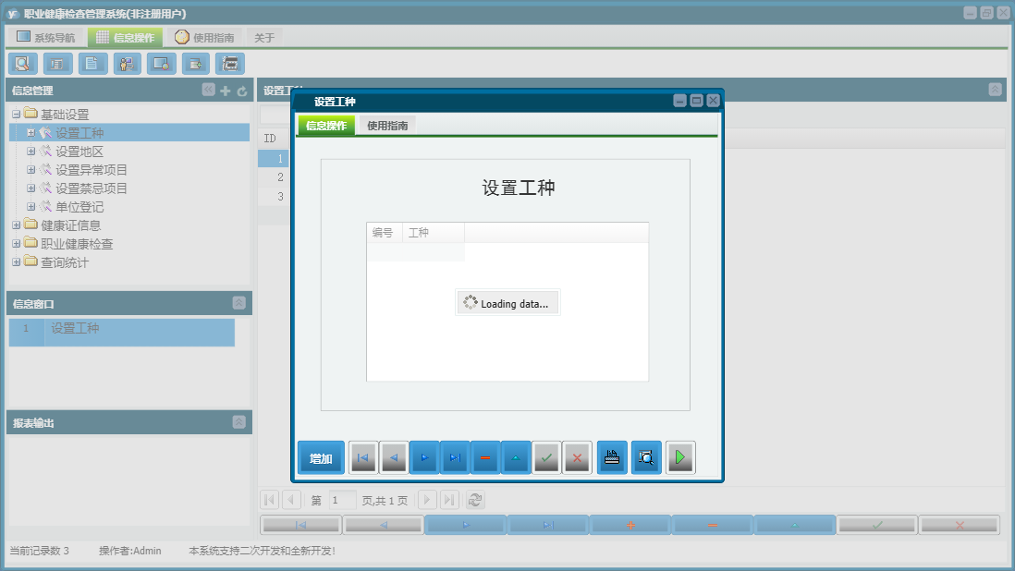The height and width of the screenshot is (571, 1015).
Task: Click the refresh icon in 信息管理 panel header
Action: 242,91
